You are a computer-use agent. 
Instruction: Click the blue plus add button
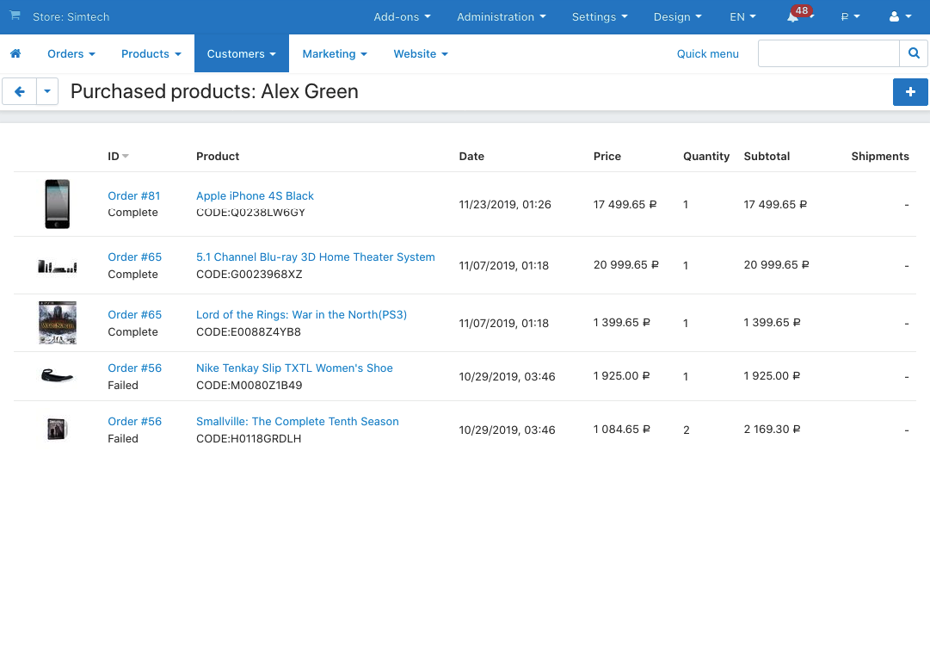(910, 92)
